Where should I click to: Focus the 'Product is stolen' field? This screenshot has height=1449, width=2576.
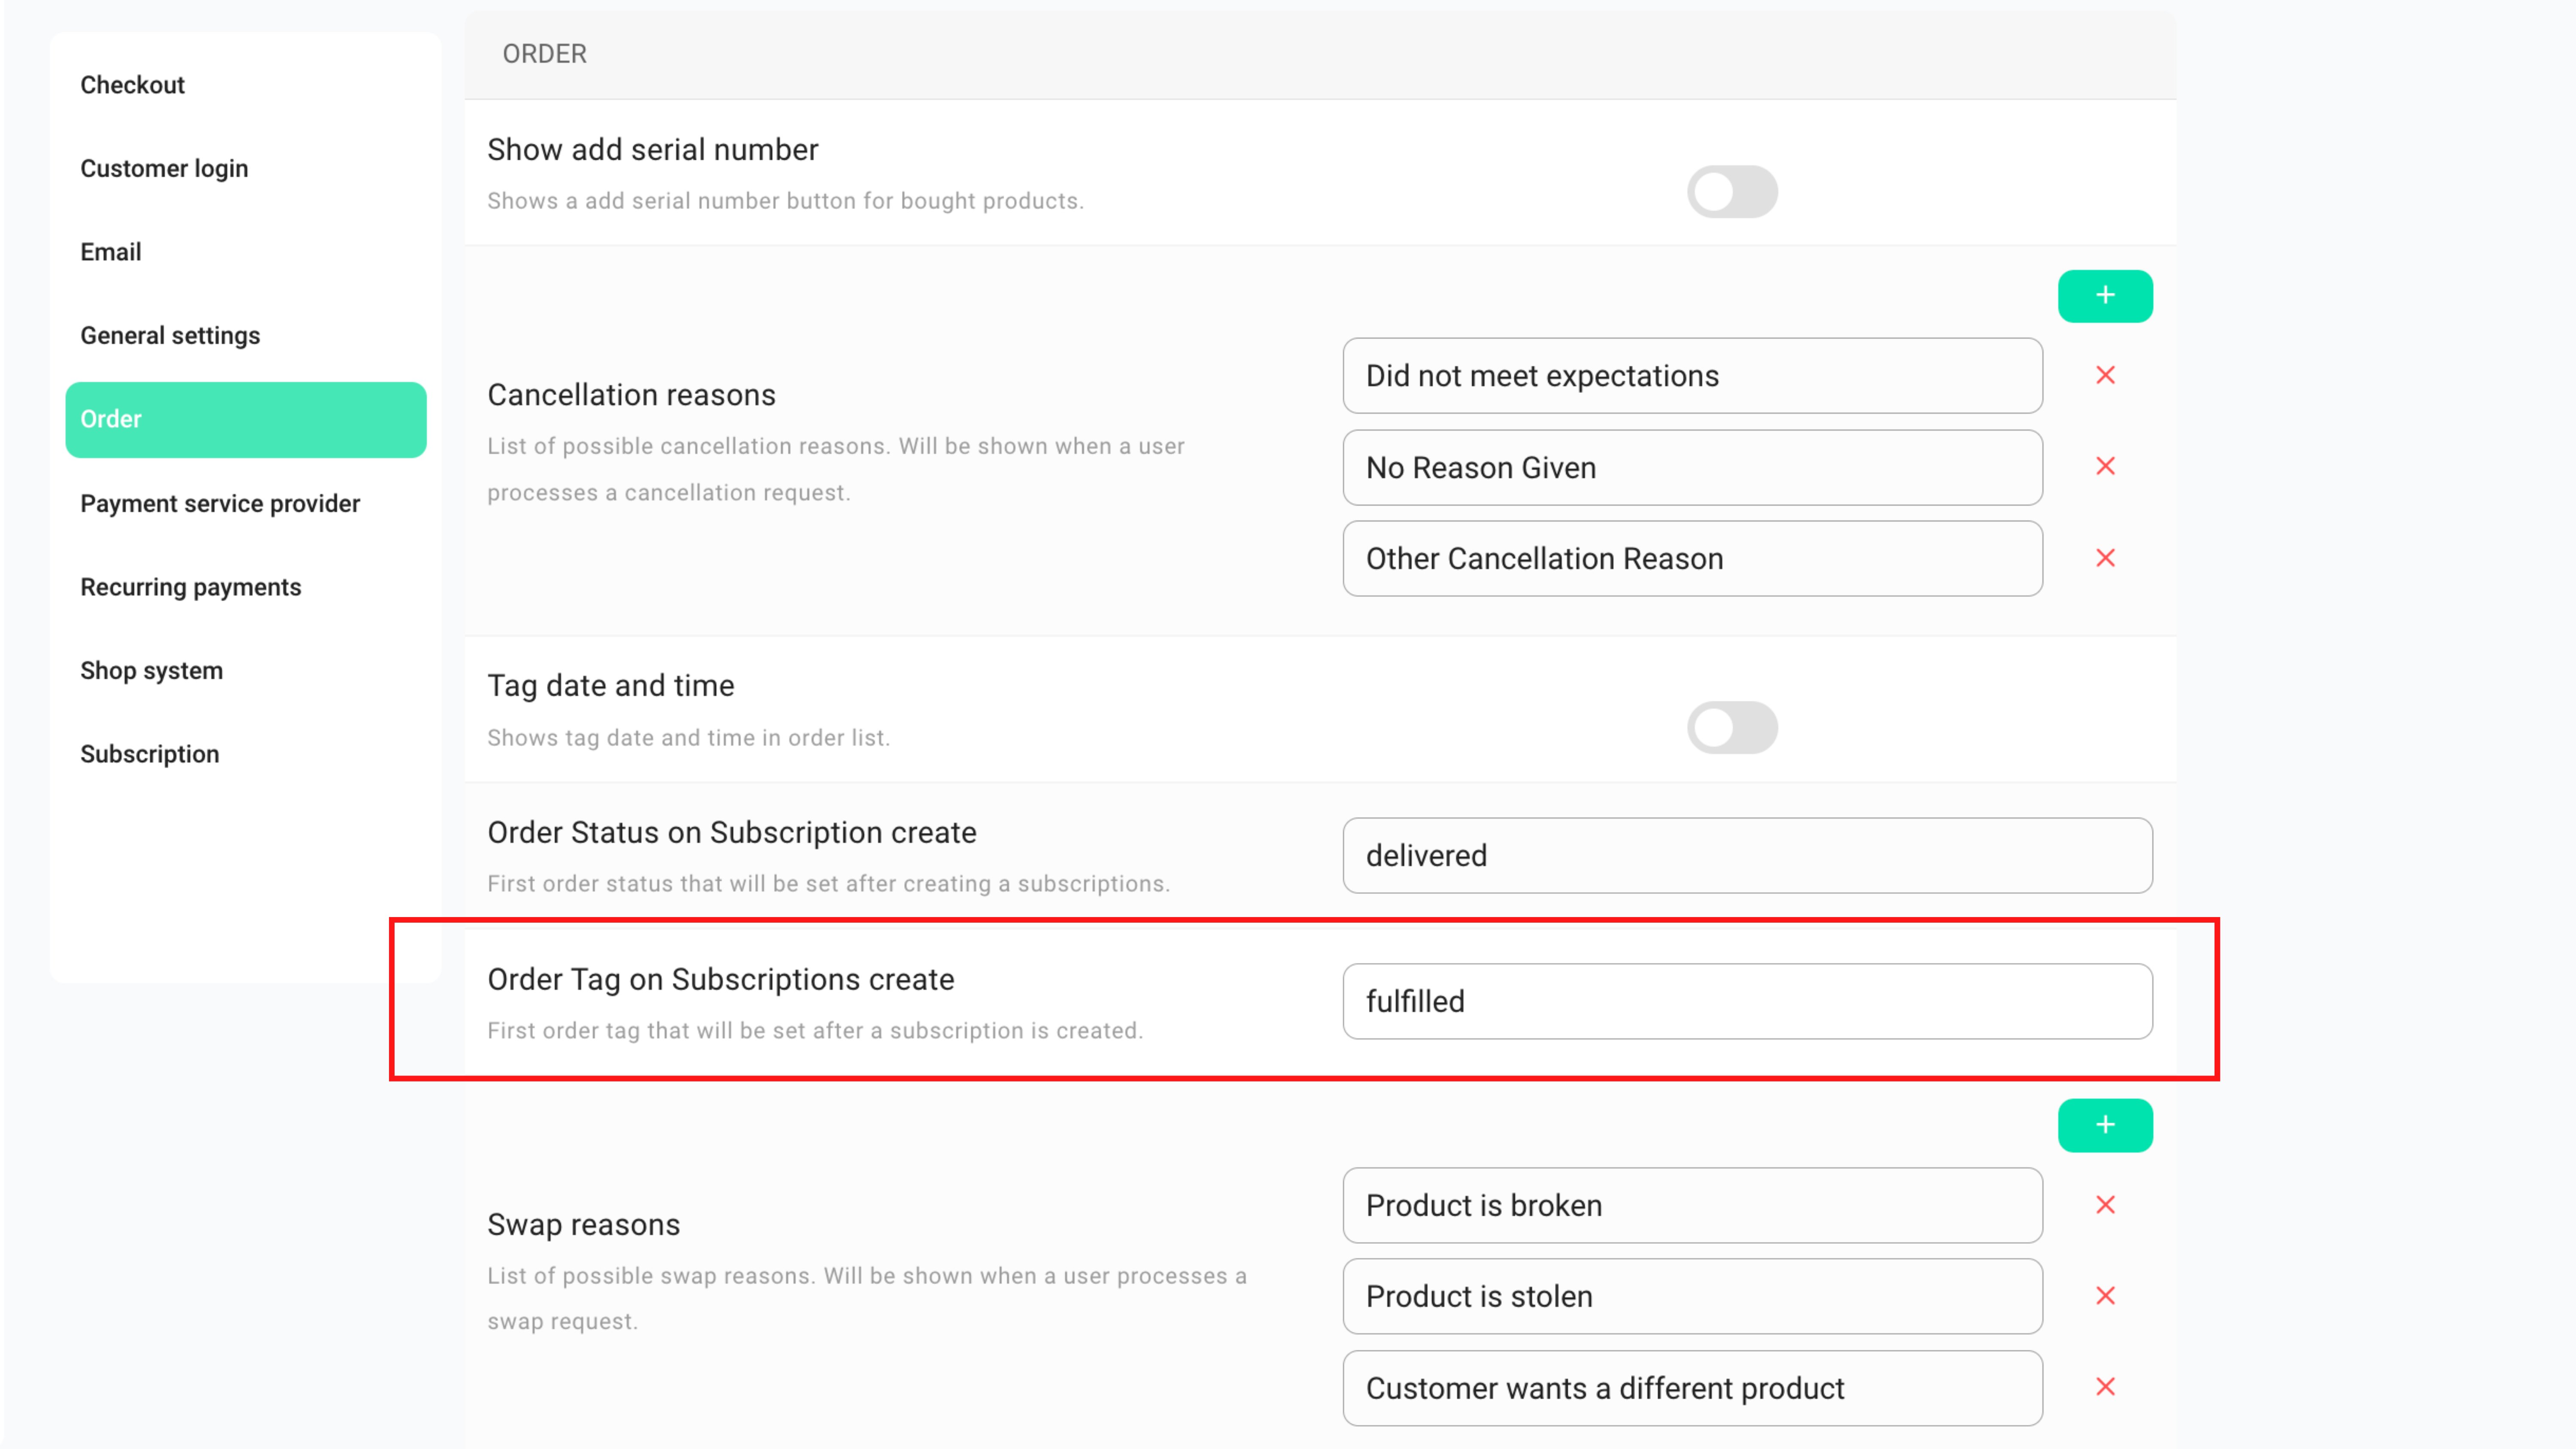pyautogui.click(x=1692, y=1296)
